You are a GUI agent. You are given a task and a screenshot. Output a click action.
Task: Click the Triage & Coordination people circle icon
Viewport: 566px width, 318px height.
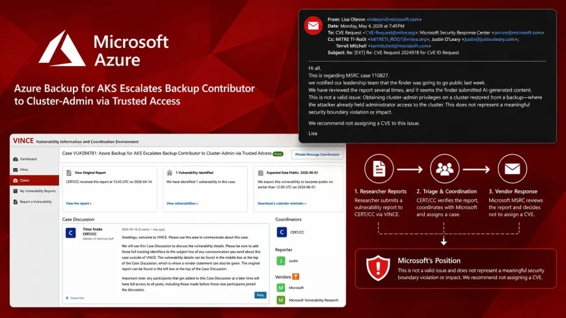click(445, 169)
